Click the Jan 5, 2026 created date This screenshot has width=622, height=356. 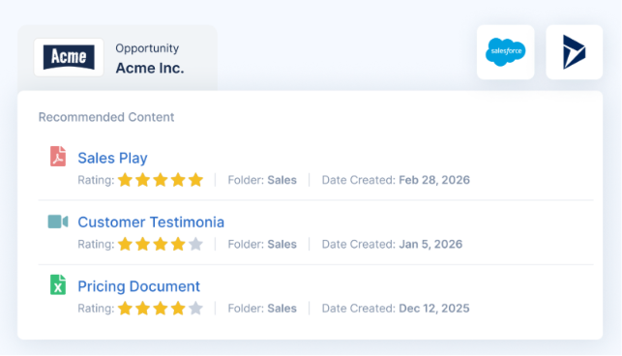pos(430,244)
